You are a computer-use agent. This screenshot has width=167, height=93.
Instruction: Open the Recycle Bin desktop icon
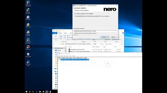point(28,55)
